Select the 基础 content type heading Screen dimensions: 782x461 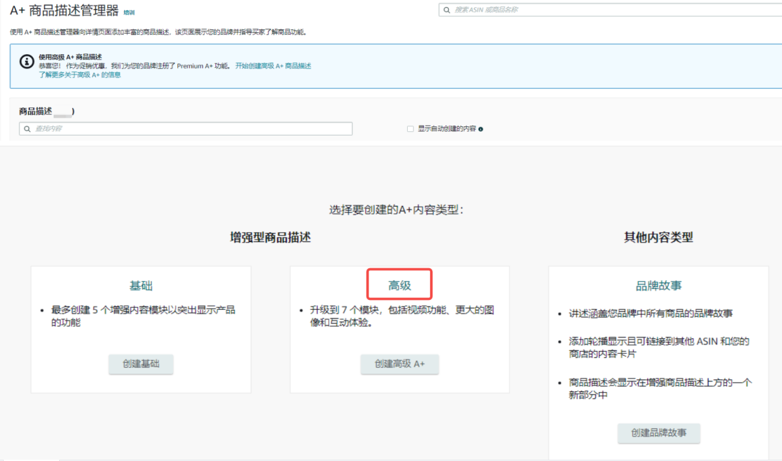click(141, 286)
